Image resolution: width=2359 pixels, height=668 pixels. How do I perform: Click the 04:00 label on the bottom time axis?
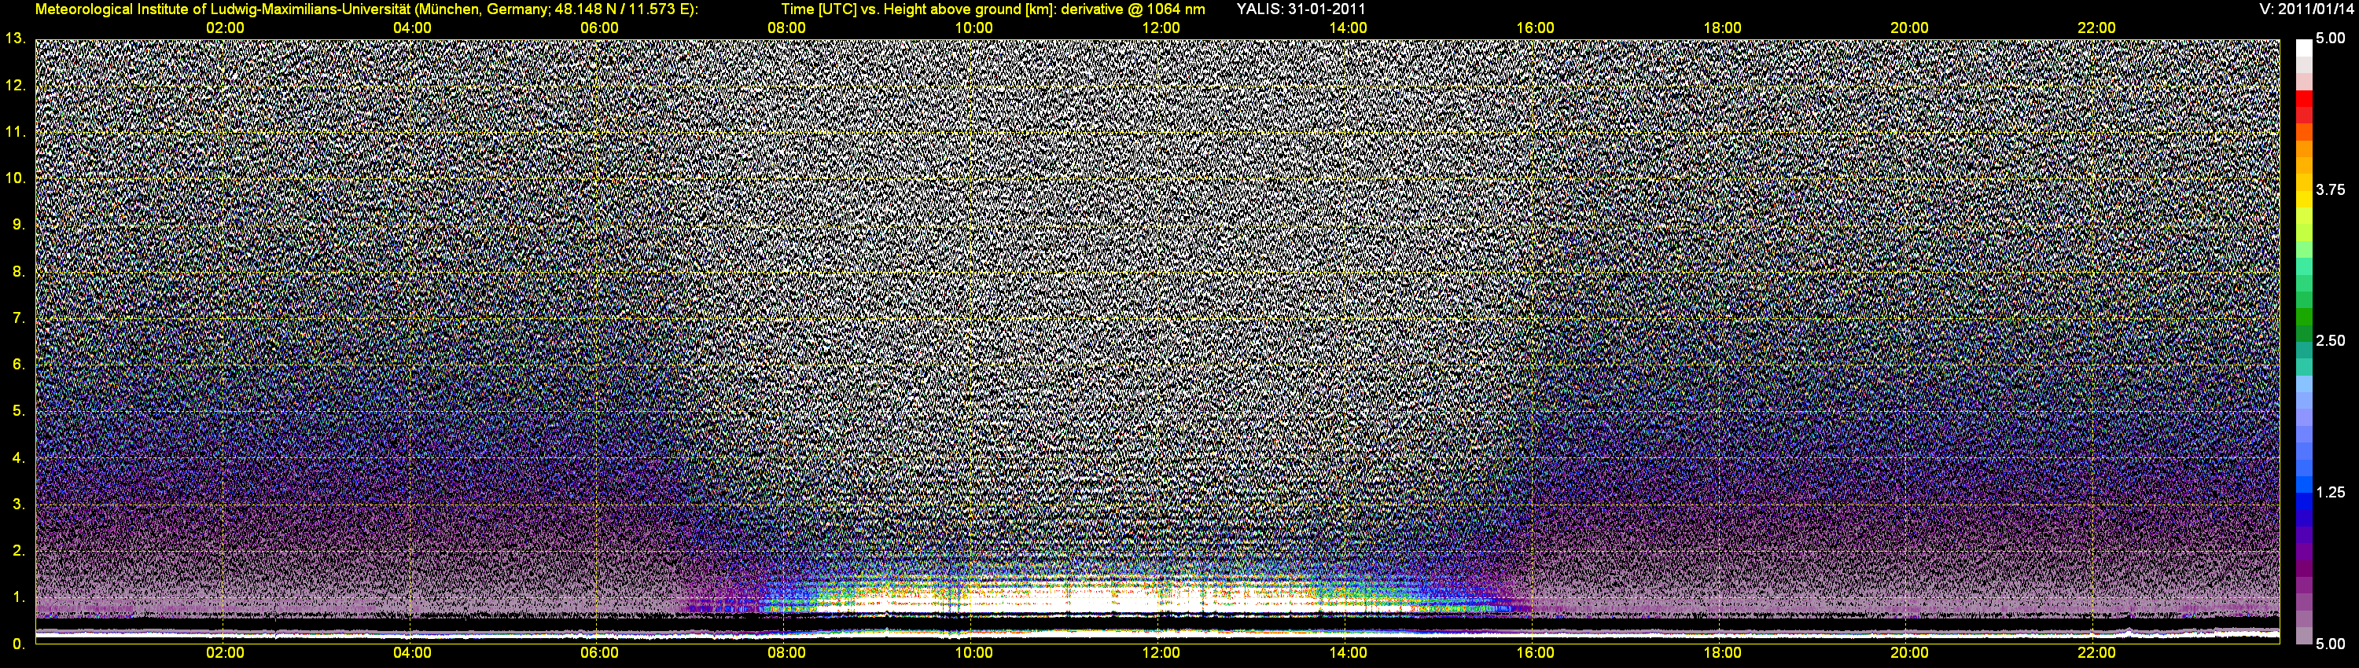pos(412,653)
